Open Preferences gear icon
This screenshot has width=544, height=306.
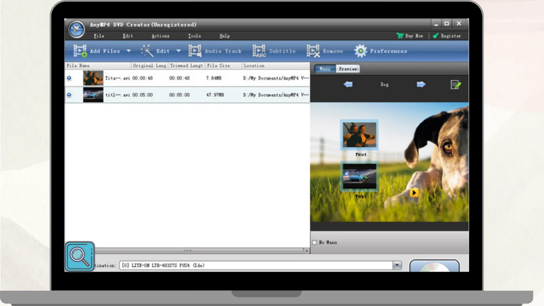pos(360,51)
